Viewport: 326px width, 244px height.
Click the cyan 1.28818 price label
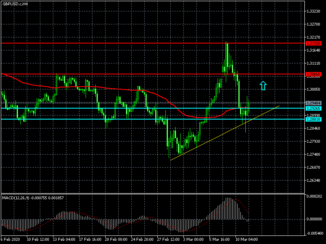coord(313,119)
